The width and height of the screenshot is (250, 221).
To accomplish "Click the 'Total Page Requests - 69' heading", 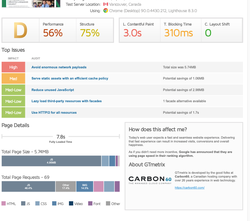I will click(x=25, y=177).
